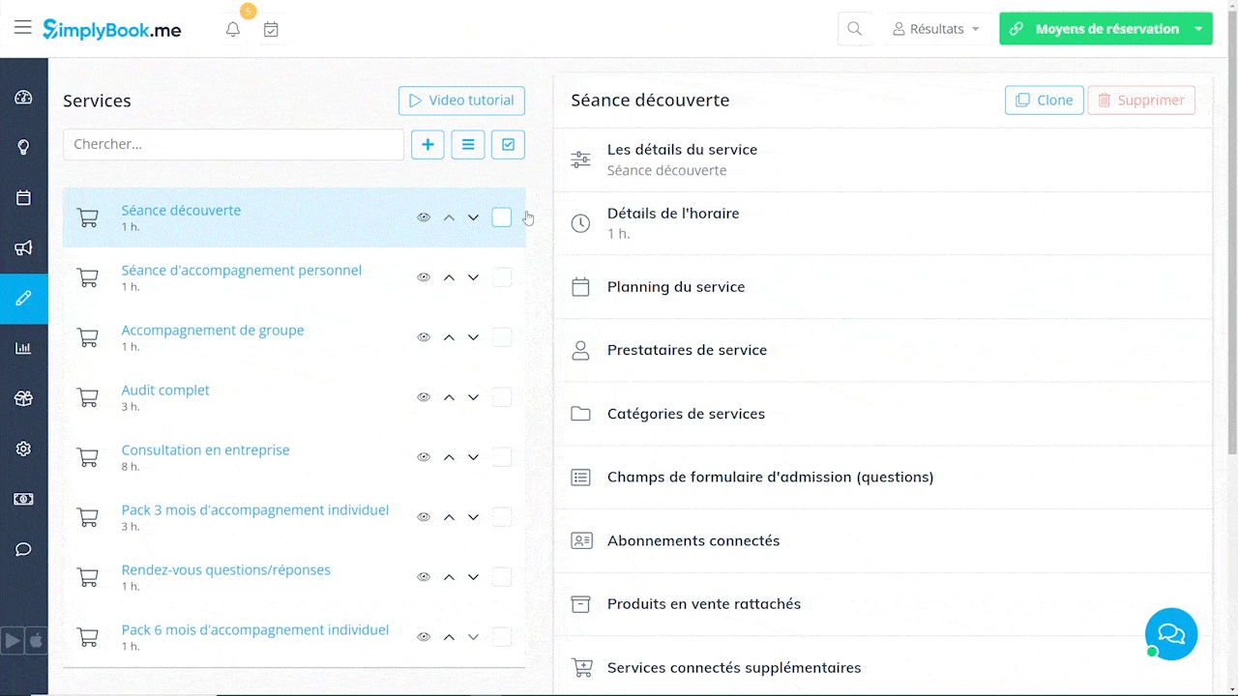The width and height of the screenshot is (1238, 696).
Task: Open the lightbulb sidebar icon
Action: click(24, 148)
